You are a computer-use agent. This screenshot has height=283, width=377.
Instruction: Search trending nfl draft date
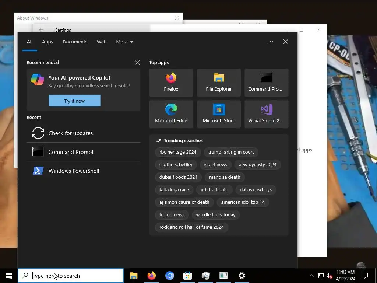214,190
